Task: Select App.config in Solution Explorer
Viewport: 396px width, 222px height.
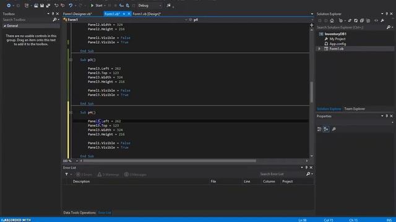Action: pyautogui.click(x=338, y=44)
